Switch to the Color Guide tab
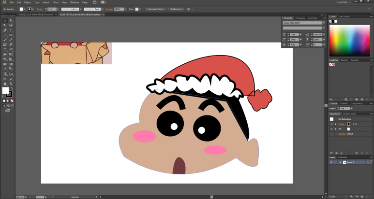The width and height of the screenshot is (374, 199). (344, 16)
